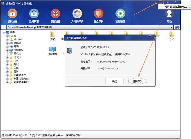Image resolution: width=191 pixels, height=139 pixels.
Task: Open the 文件夹保护 tool
Action: 77,13
